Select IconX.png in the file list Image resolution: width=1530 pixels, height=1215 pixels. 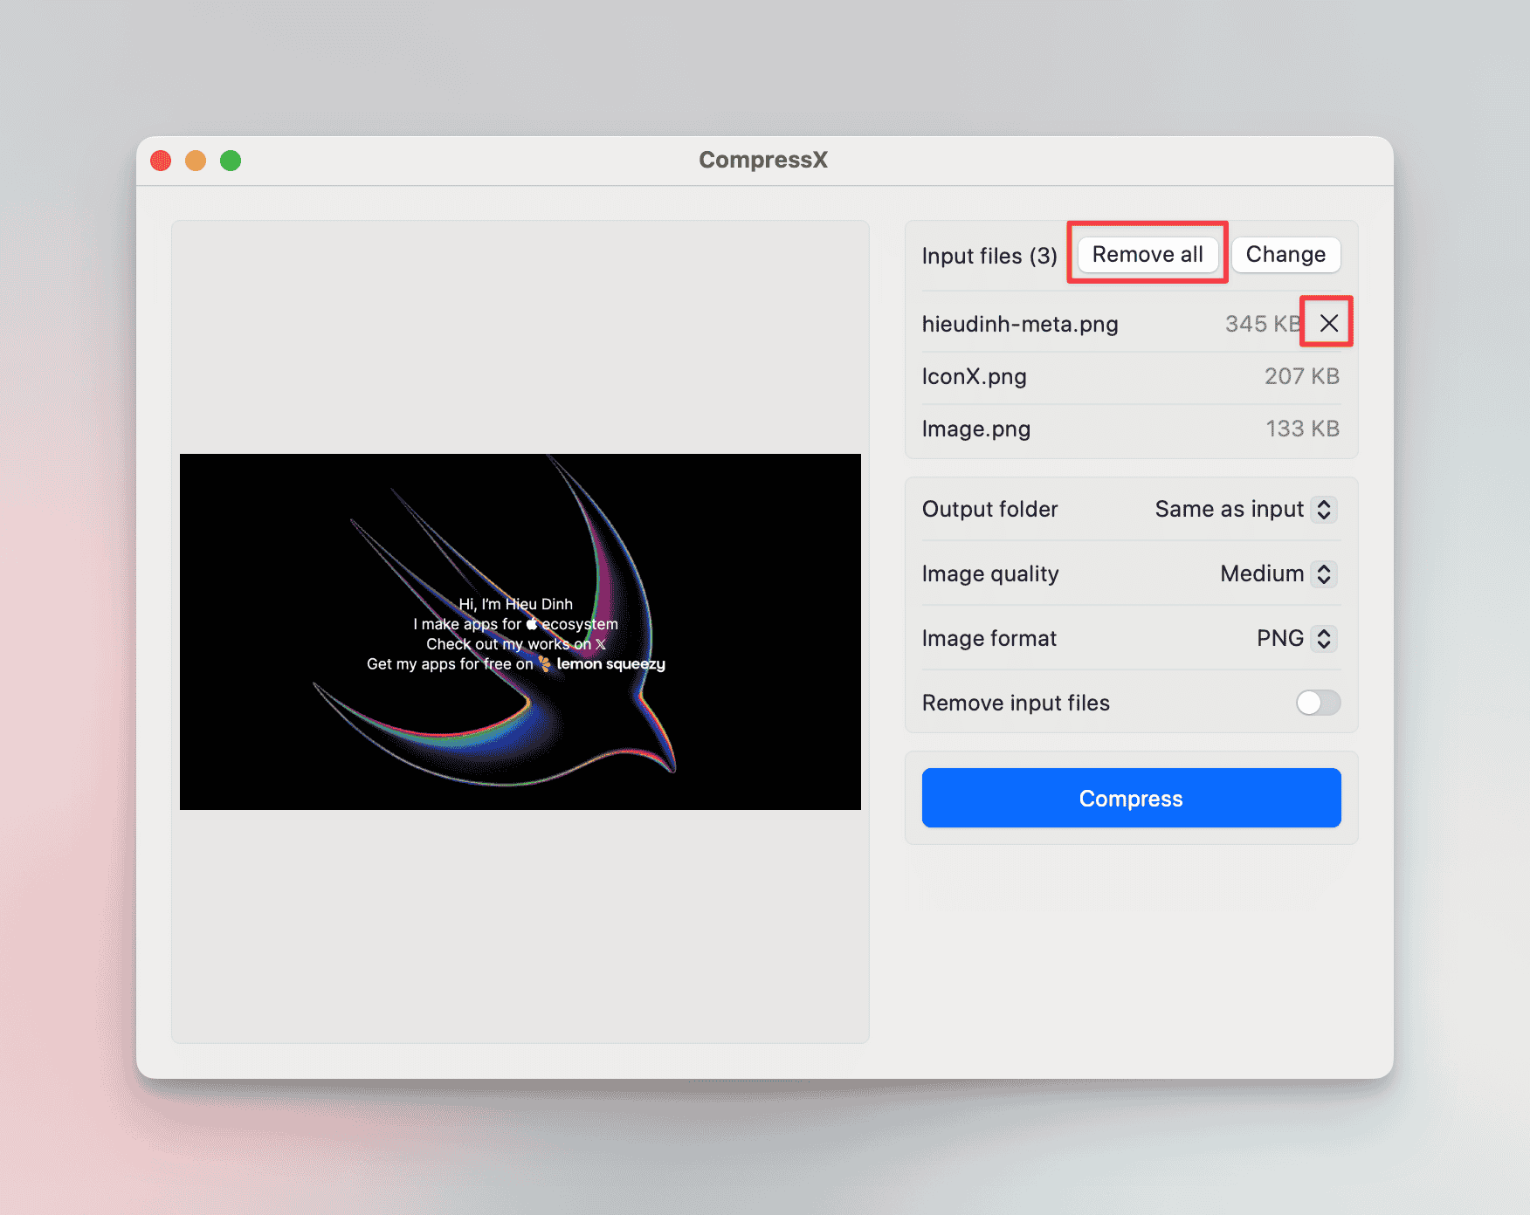click(x=975, y=376)
